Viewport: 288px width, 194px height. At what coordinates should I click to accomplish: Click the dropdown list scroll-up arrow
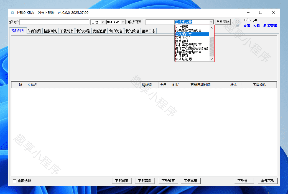[211, 28]
